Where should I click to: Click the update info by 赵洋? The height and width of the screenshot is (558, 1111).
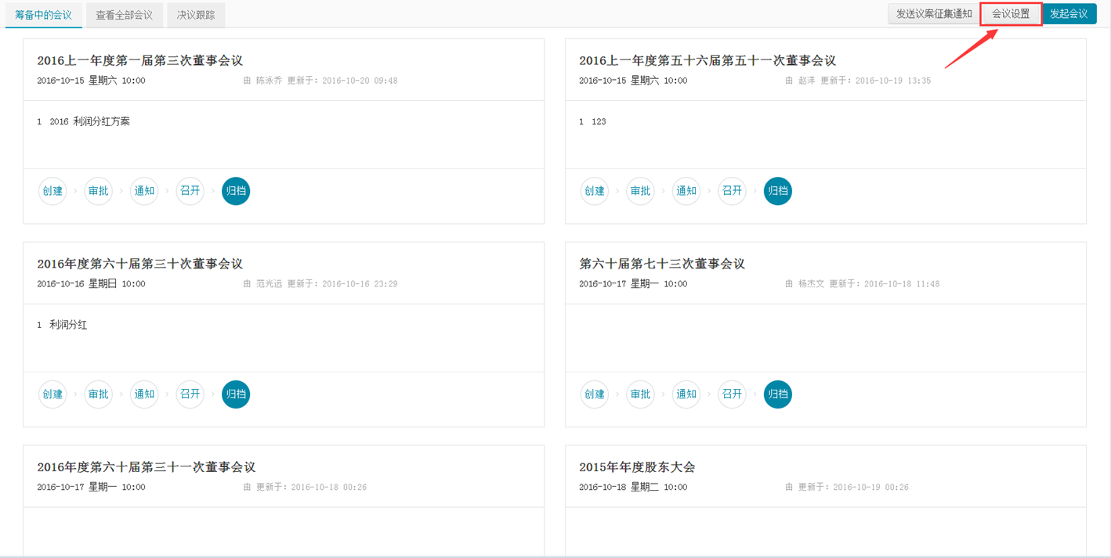[x=858, y=81]
